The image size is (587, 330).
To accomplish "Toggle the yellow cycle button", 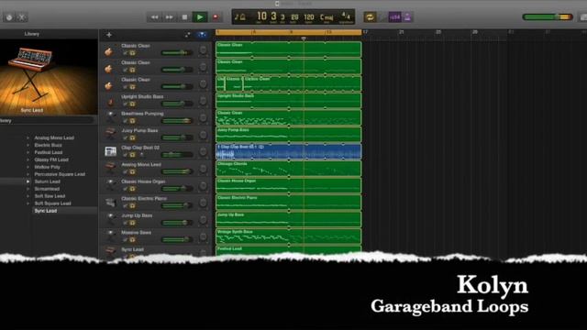I will click(x=370, y=17).
